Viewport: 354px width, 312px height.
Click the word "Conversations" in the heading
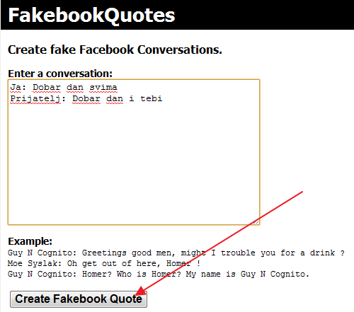pos(180,50)
